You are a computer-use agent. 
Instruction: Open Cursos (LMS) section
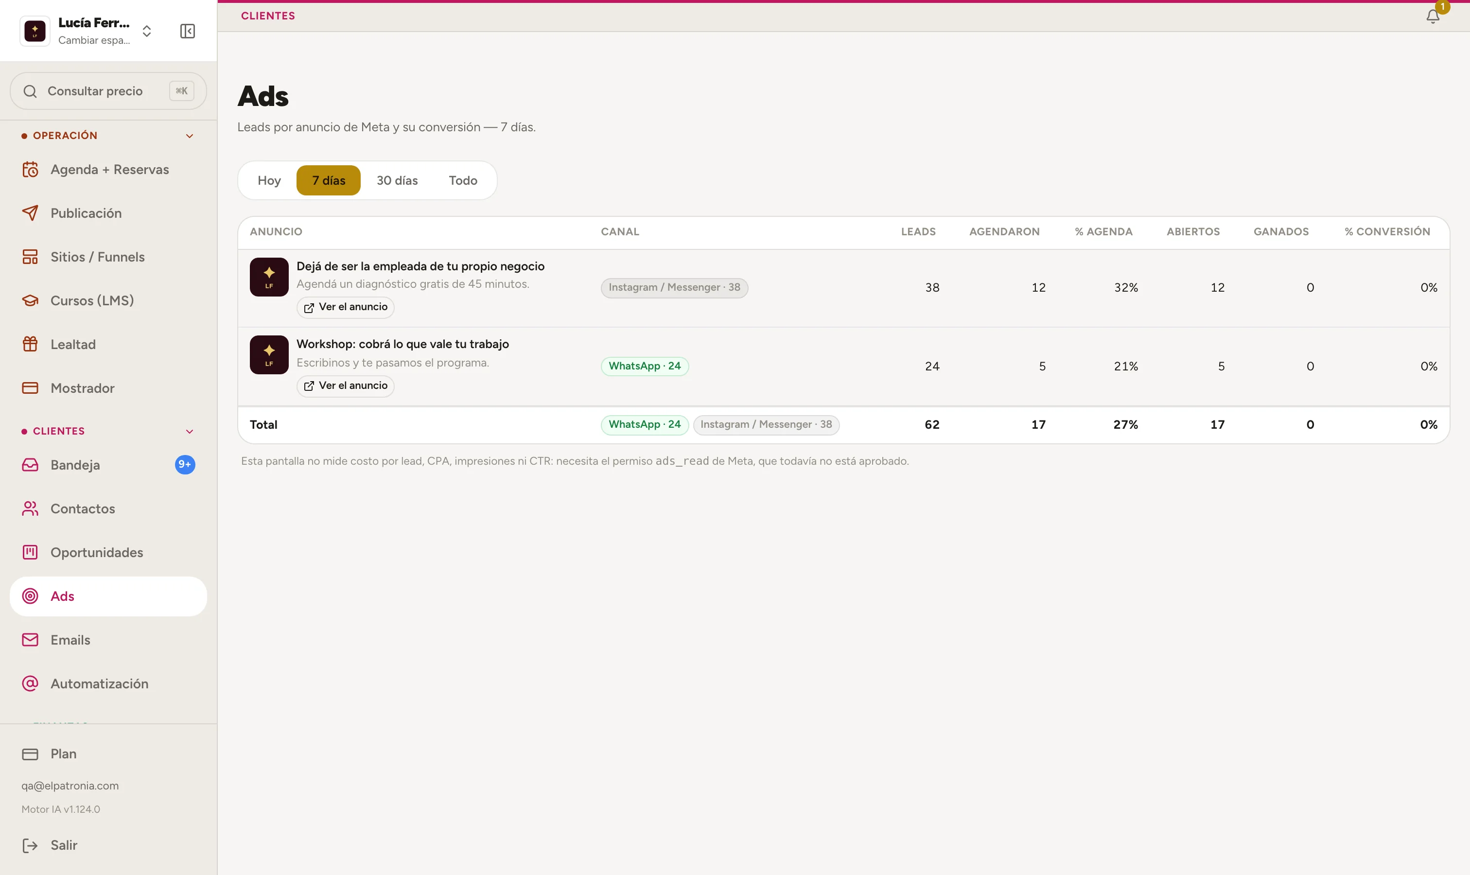click(108, 301)
